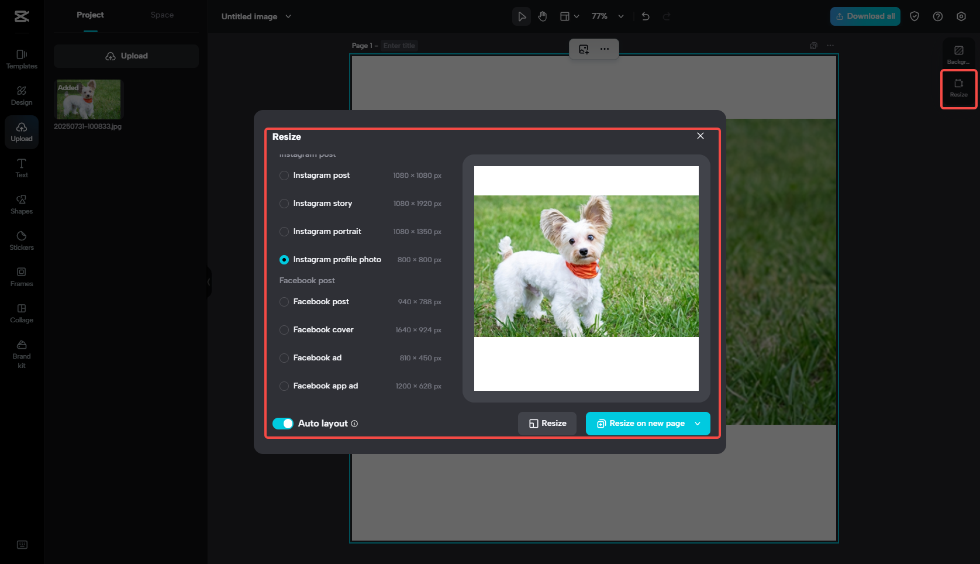Close the Resize dialog

pyautogui.click(x=701, y=136)
